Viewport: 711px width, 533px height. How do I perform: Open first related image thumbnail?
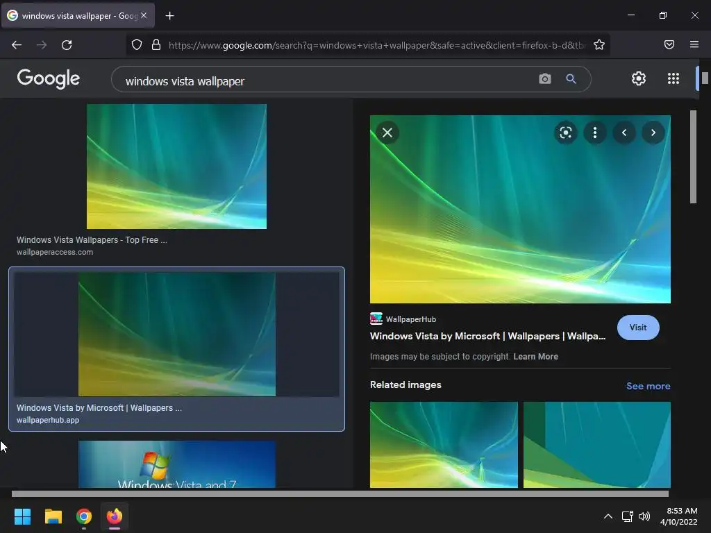coord(444,445)
